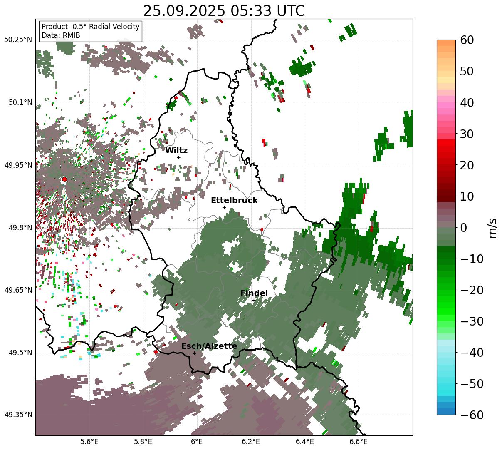Click the colorbar 40 tick label
Screen dimensions: 502x450
point(466,102)
